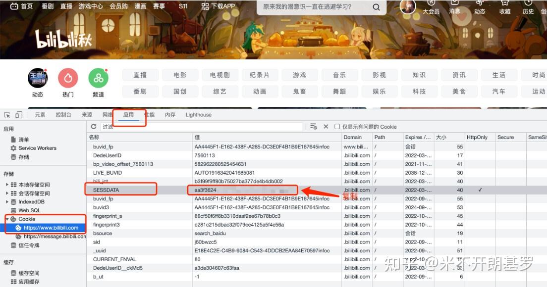Click the refresh cookies icon in the Application panel
This screenshot has height=287, width=548.
(94, 127)
